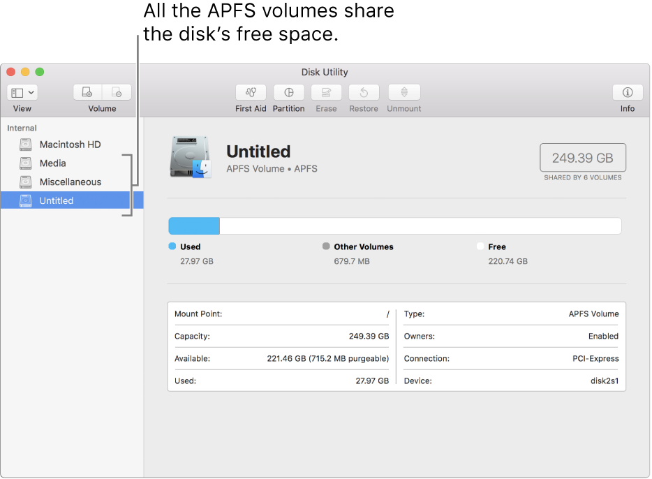Delete volume using minus volume button
652x479 pixels.
[x=117, y=92]
